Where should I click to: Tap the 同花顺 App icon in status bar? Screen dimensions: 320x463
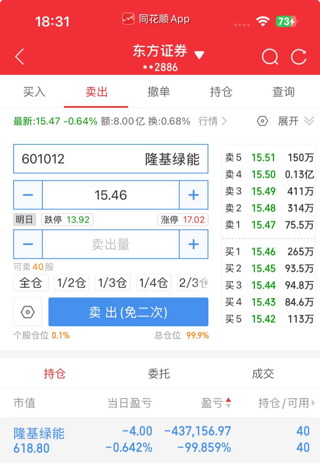pos(128,20)
